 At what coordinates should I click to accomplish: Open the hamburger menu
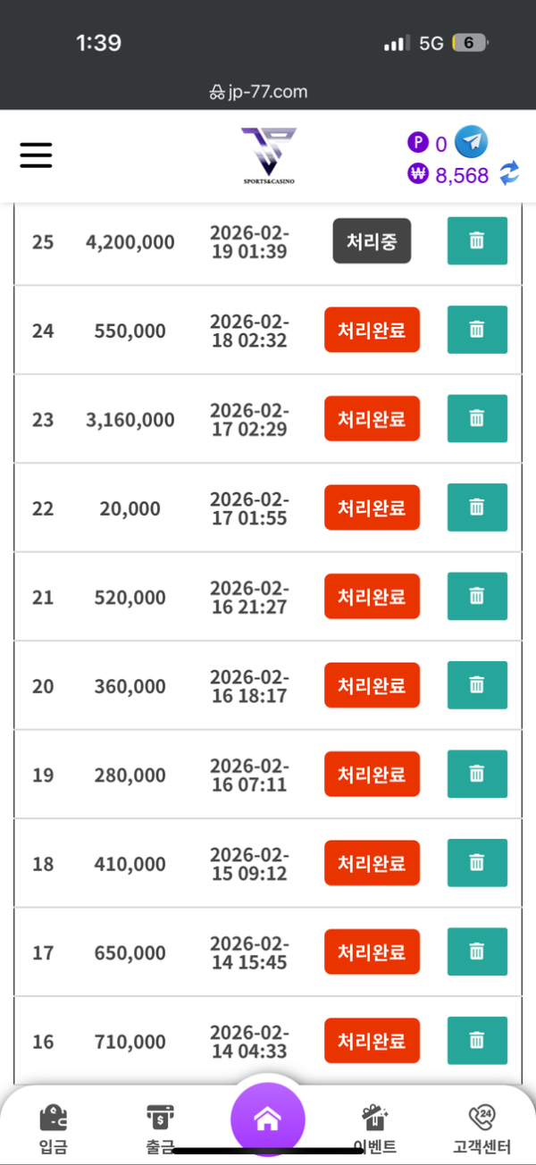coord(36,155)
